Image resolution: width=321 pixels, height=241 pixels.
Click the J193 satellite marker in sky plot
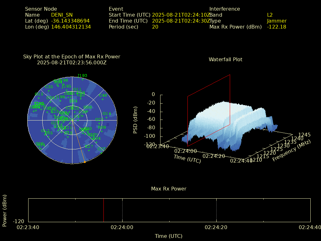point(82,79)
